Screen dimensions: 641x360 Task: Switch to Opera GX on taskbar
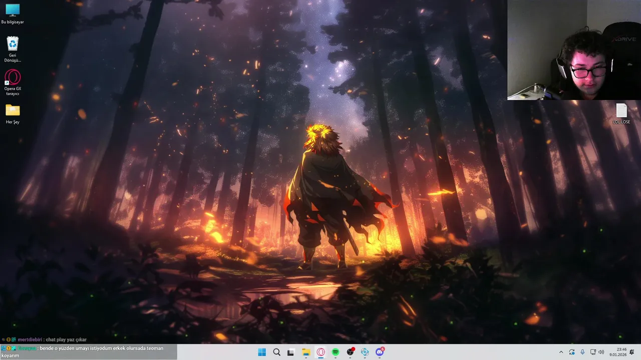320,352
